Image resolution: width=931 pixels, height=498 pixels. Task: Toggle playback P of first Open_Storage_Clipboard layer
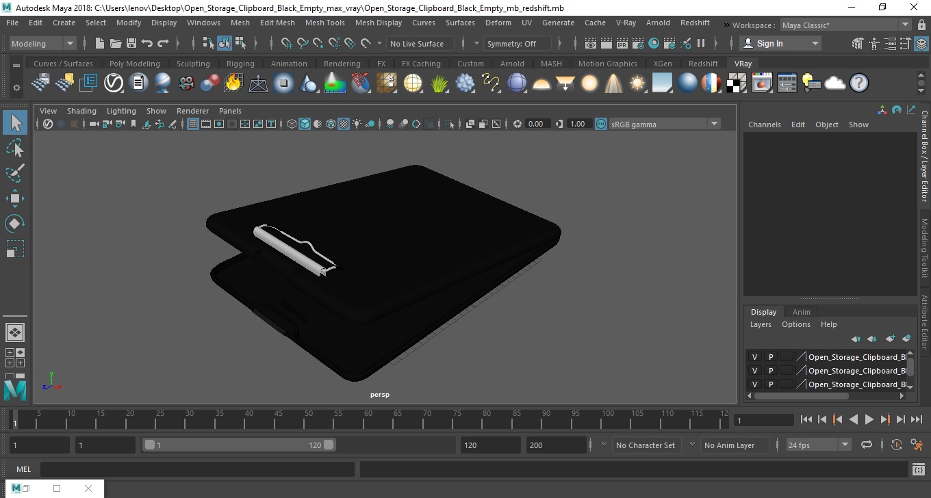tap(770, 357)
